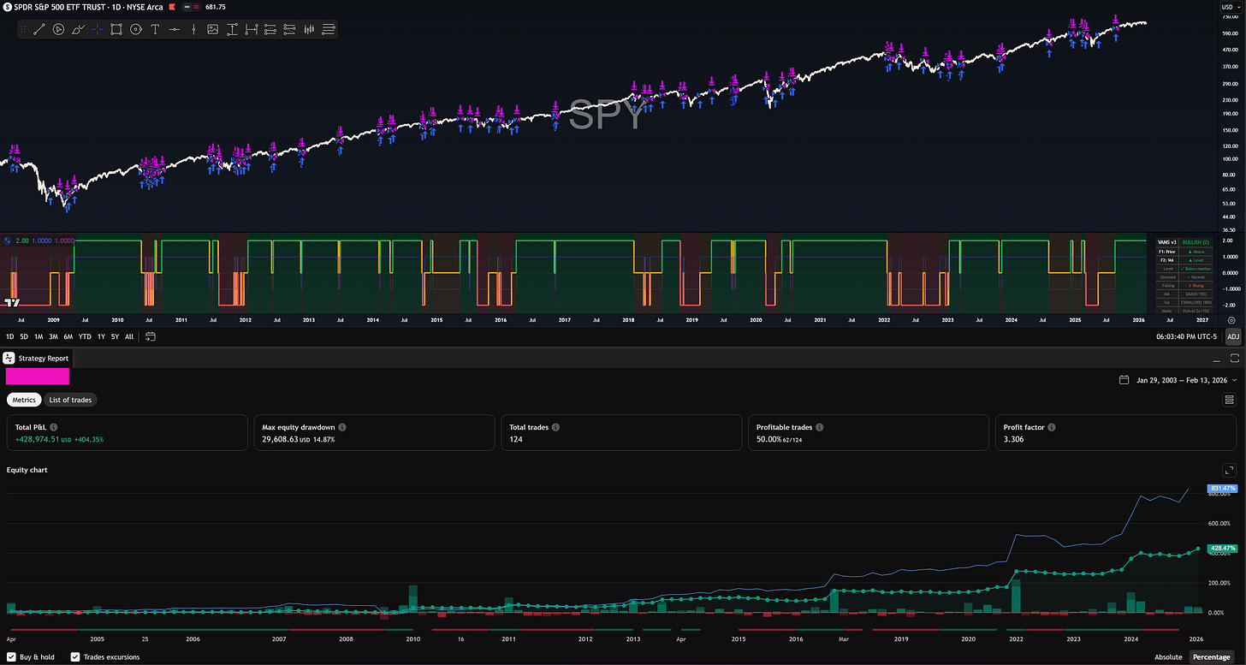Open Max equity drawdown info icon
Image resolution: width=1246 pixels, height=665 pixels.
point(342,427)
